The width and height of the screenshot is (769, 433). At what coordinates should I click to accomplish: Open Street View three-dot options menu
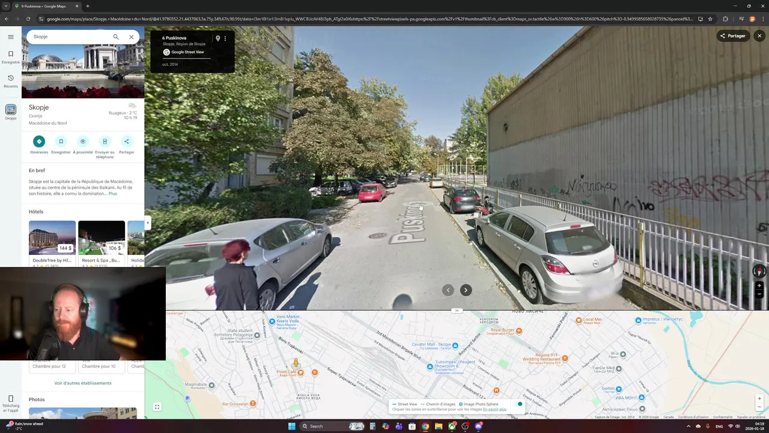point(225,38)
